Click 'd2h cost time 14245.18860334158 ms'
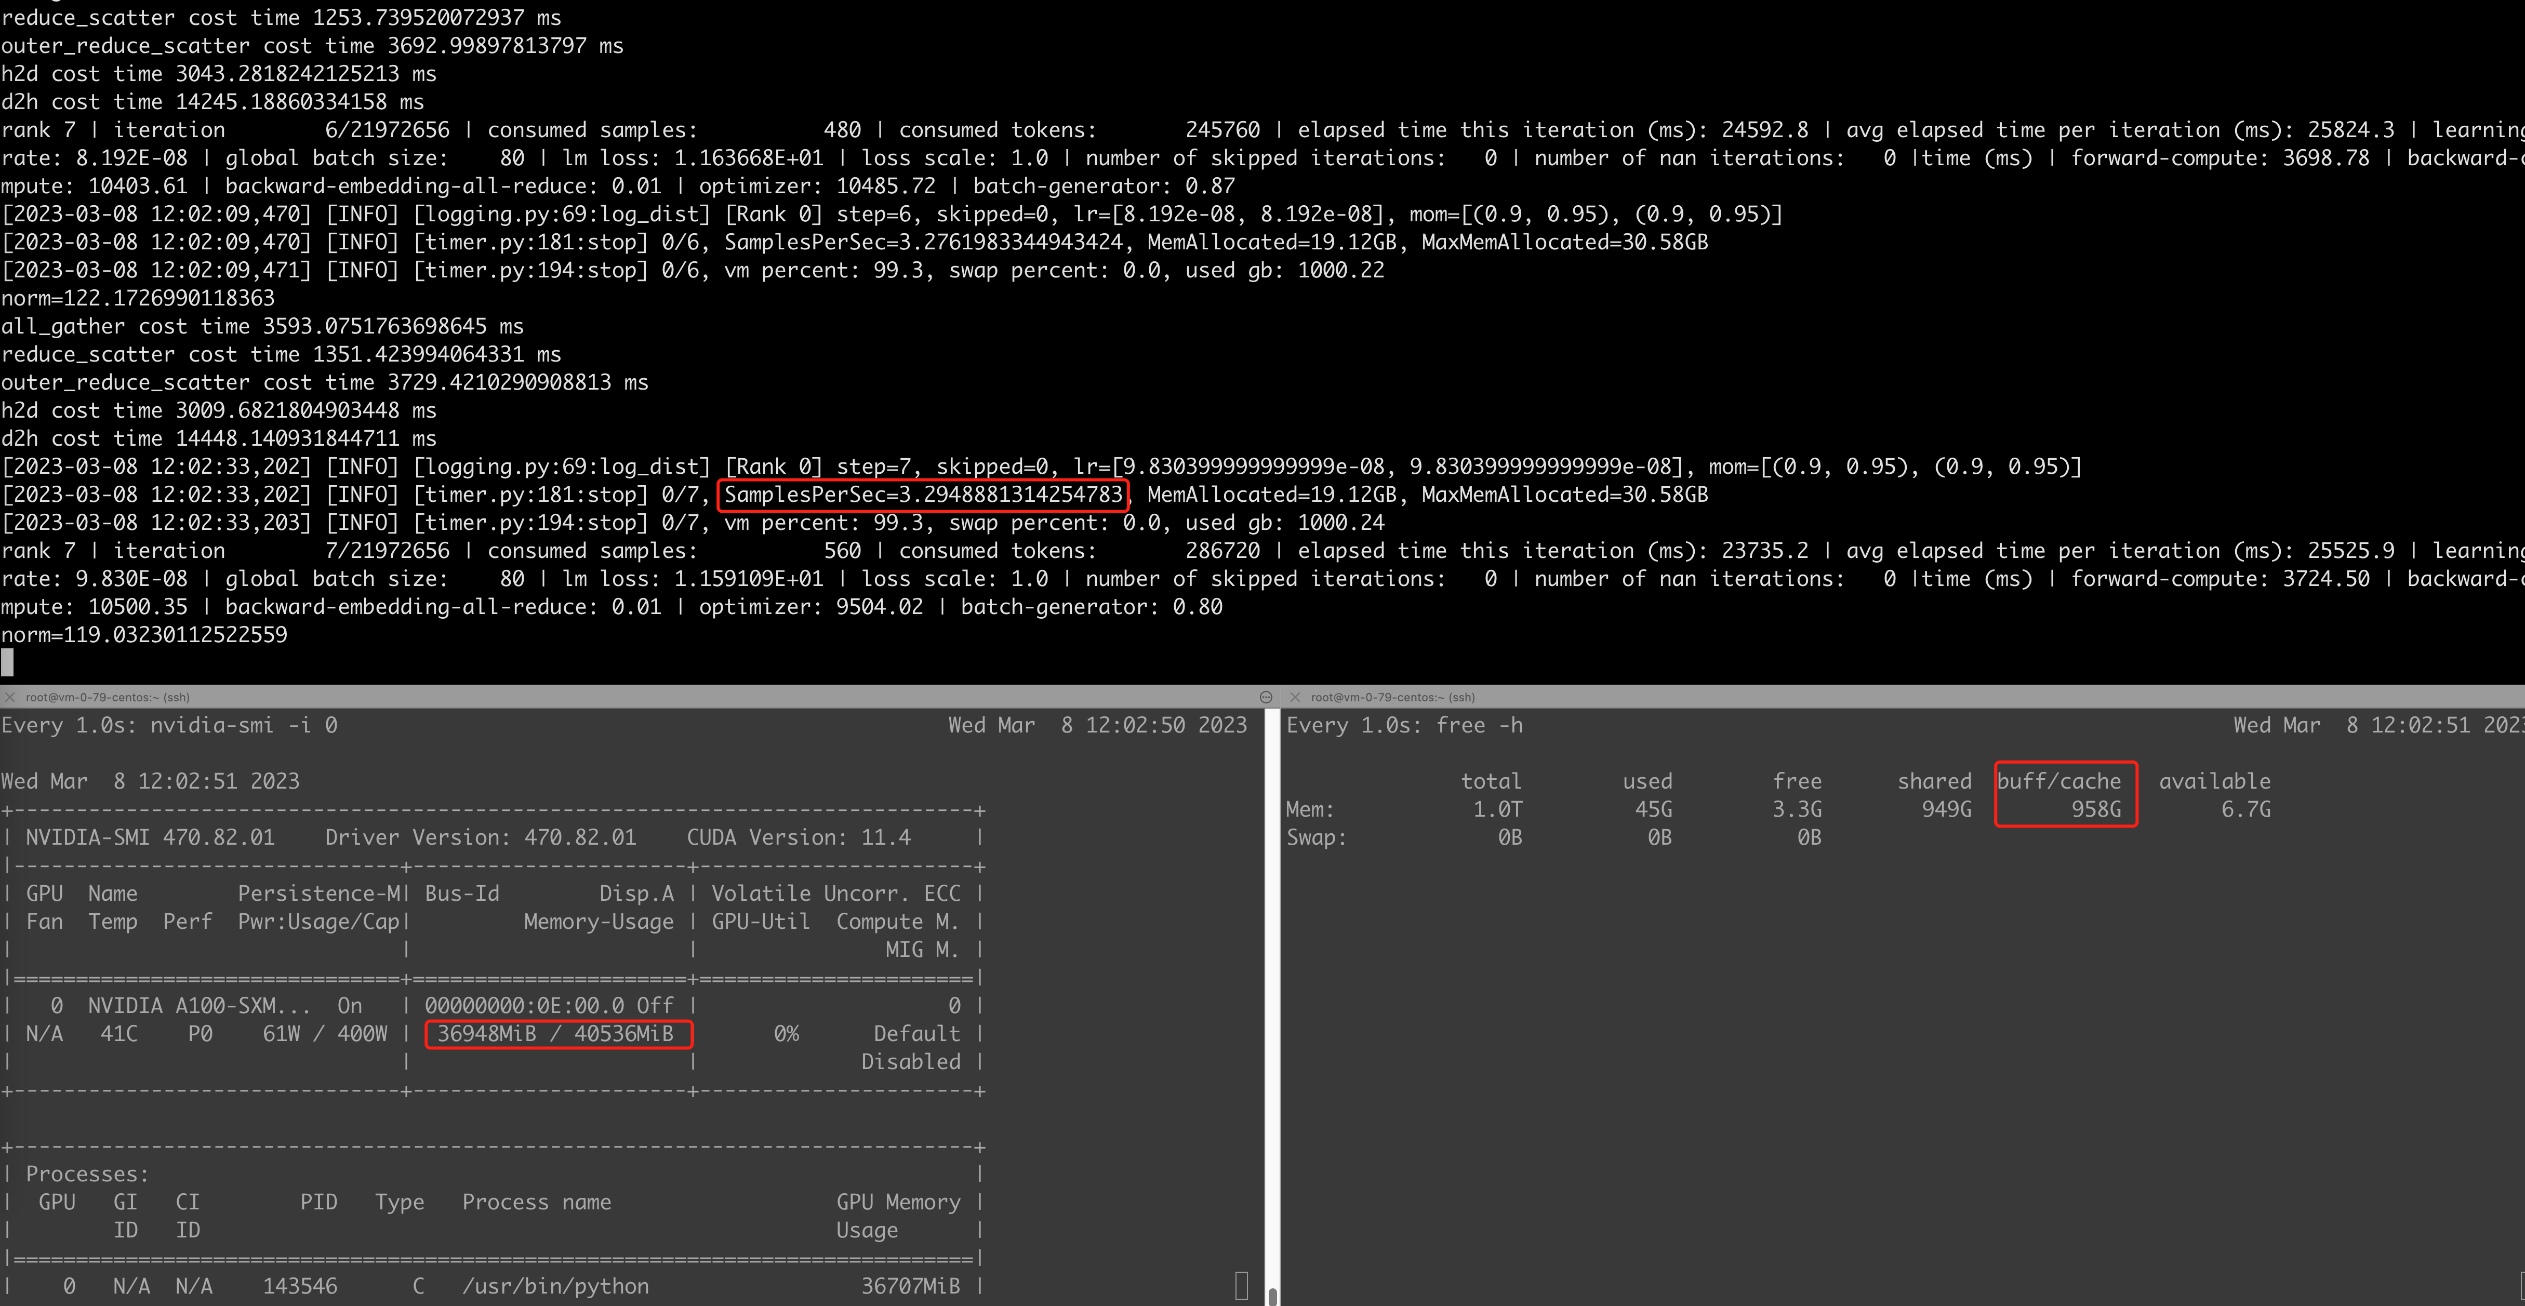Screen dimensions: 2525x1306 click(x=212, y=102)
